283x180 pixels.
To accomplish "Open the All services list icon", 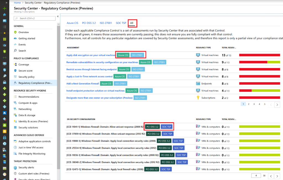I will click(4, 27).
